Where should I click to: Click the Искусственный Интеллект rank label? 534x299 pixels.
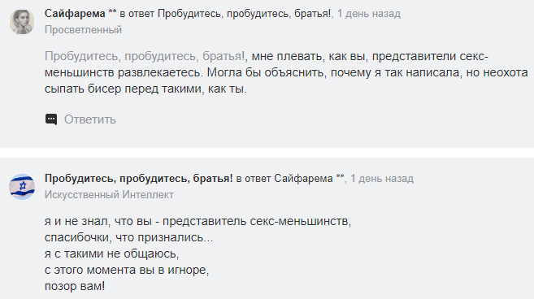point(109,195)
